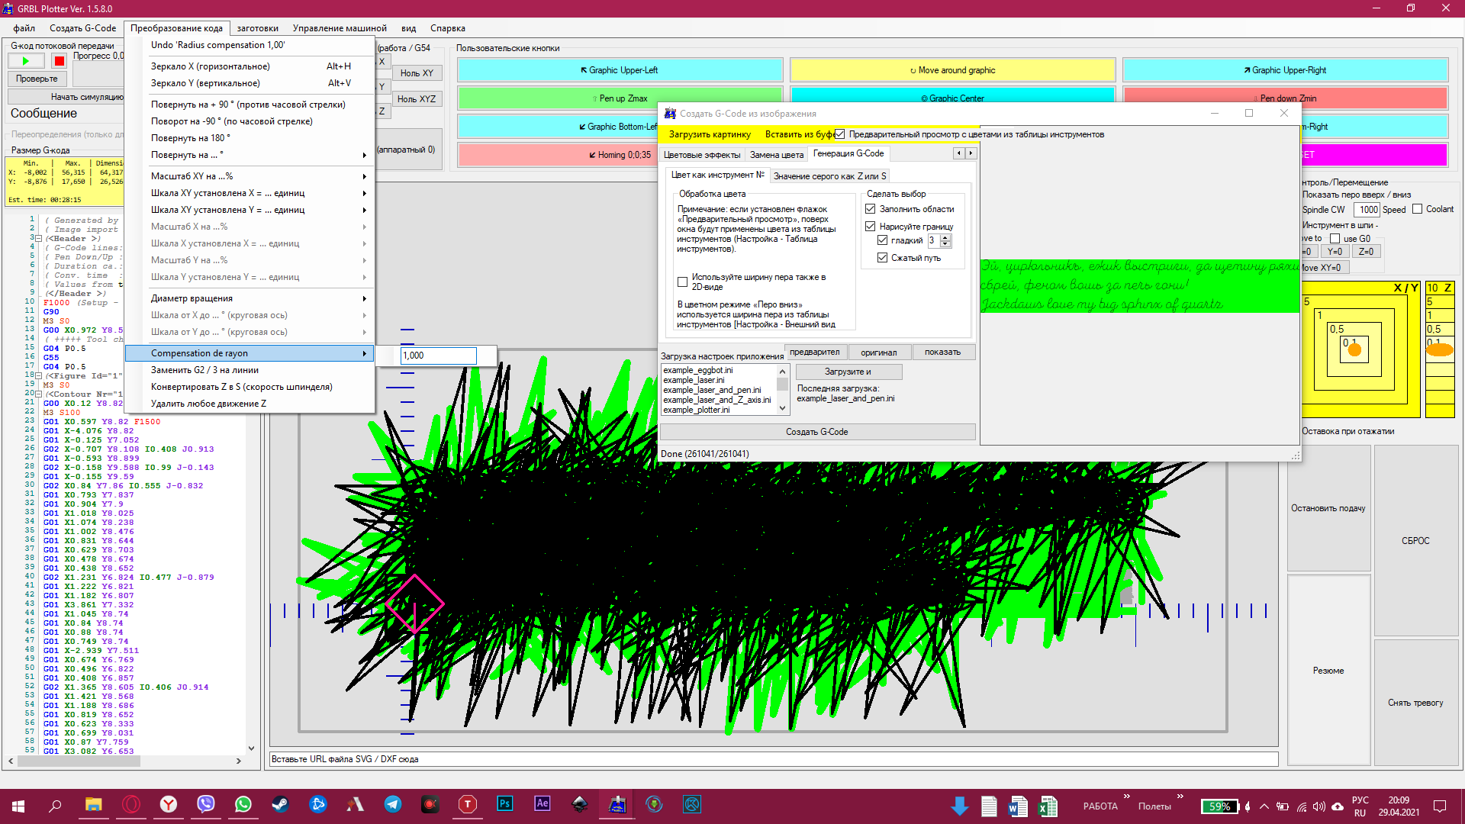Increase the гладкий value with the up arrow
Screen dimensions: 1465x824
tap(945, 237)
